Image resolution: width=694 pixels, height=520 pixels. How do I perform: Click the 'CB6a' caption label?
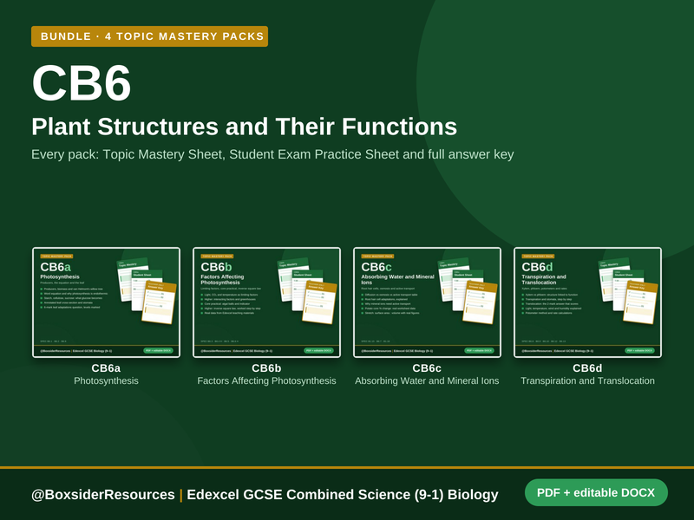coord(106,367)
